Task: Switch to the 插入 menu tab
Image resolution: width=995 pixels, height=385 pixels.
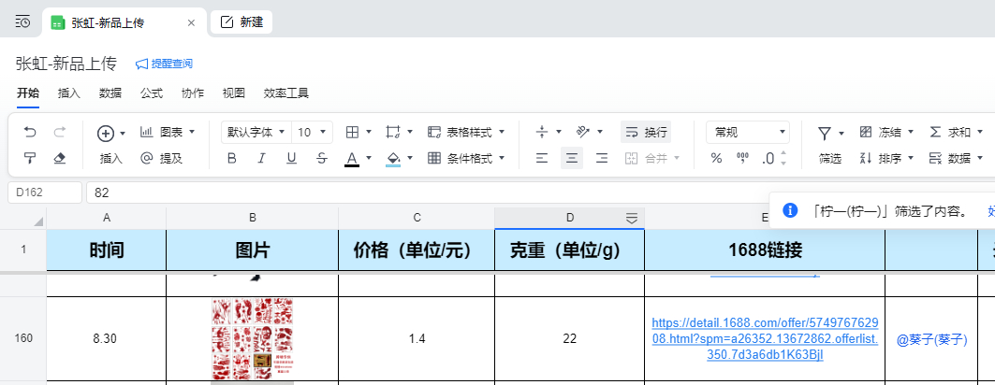Action: 69,93
